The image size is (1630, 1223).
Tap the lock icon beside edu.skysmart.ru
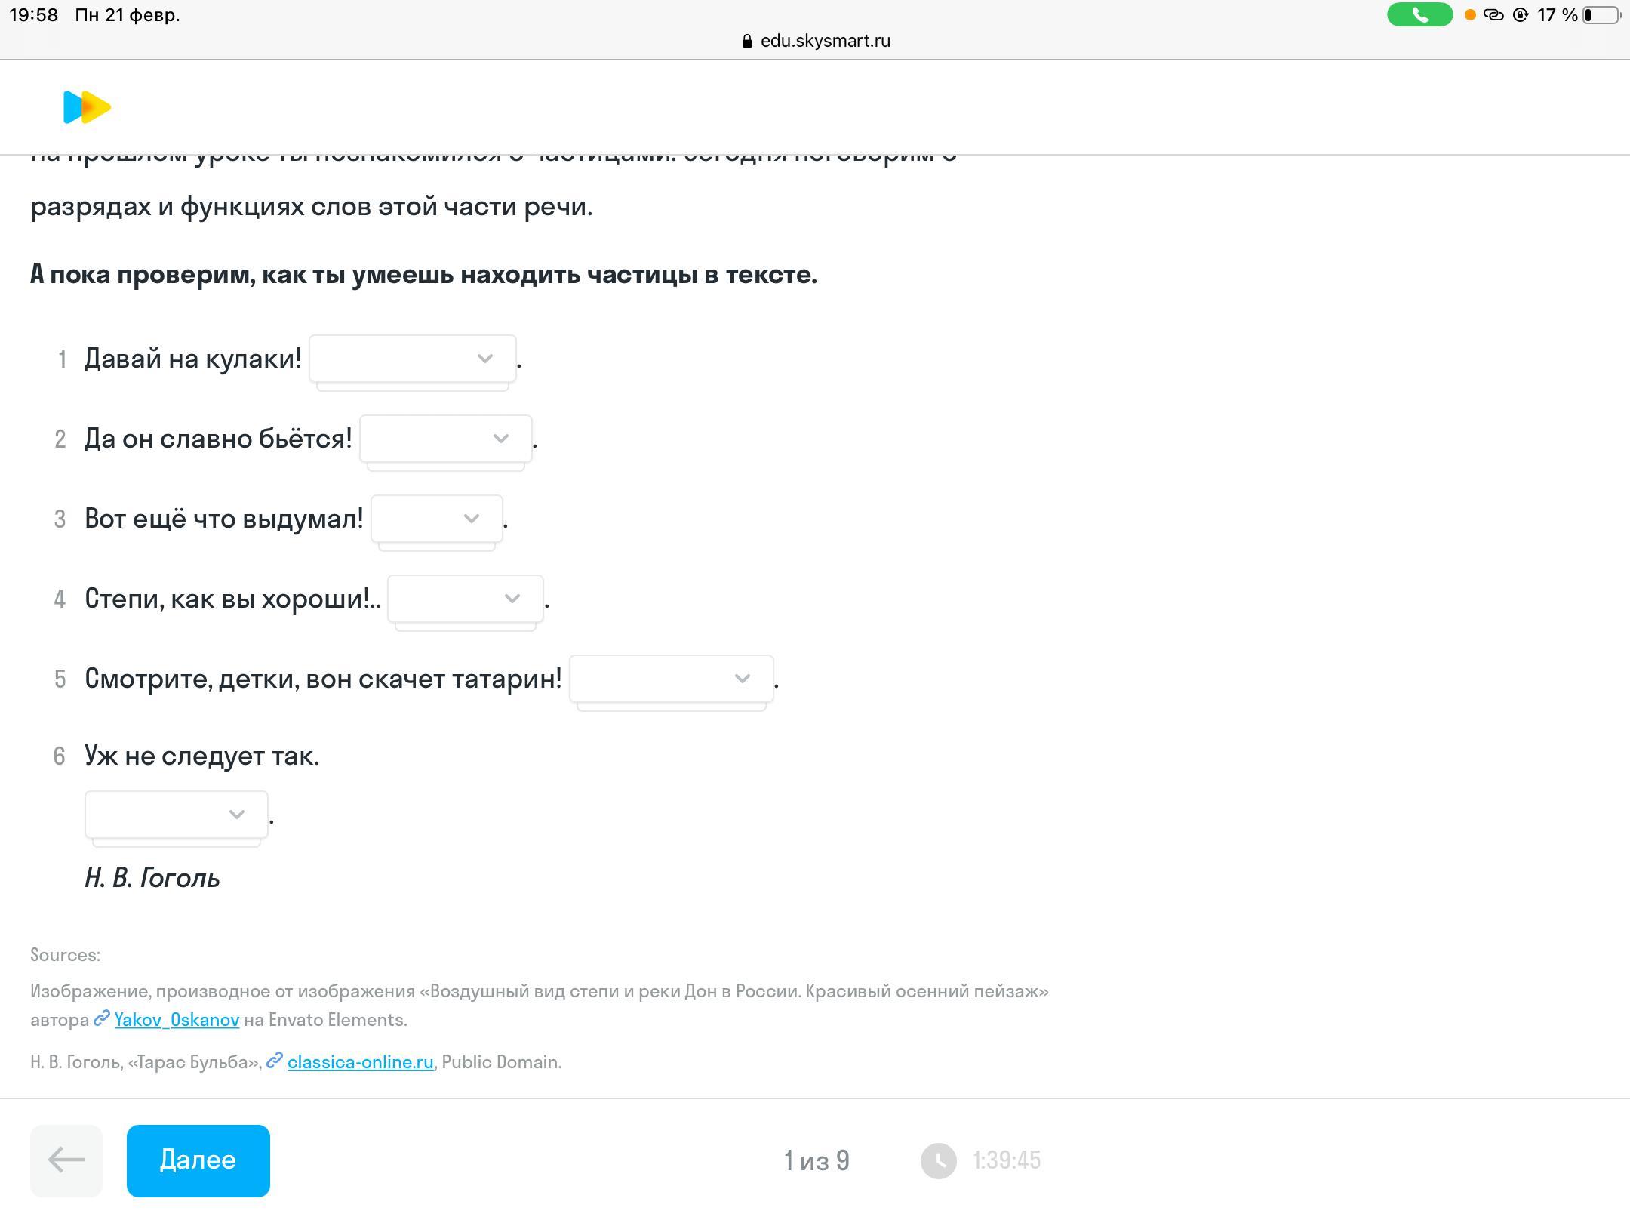[747, 41]
